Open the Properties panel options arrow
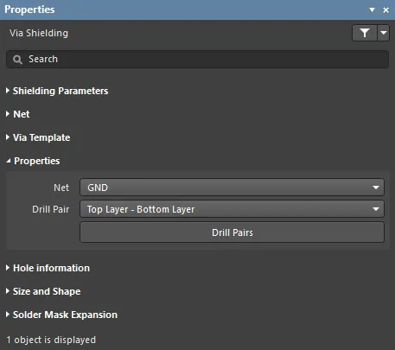Image resolution: width=395 pixels, height=350 pixels. tap(372, 10)
